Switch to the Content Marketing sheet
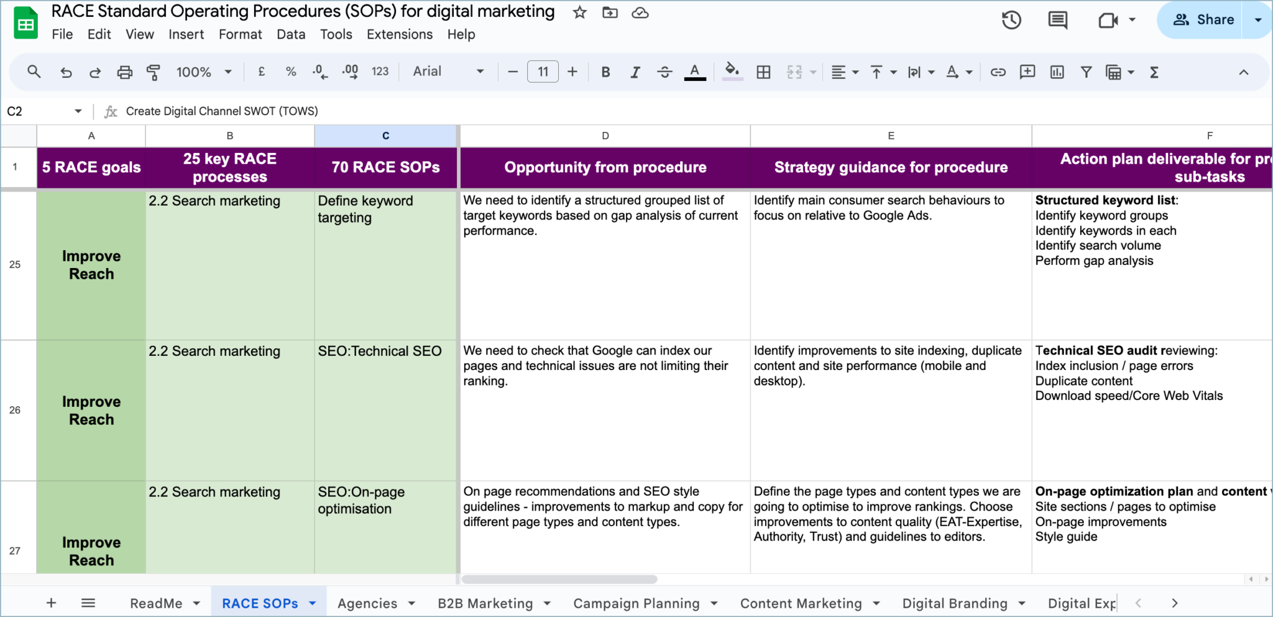1273x617 pixels. 801,603
